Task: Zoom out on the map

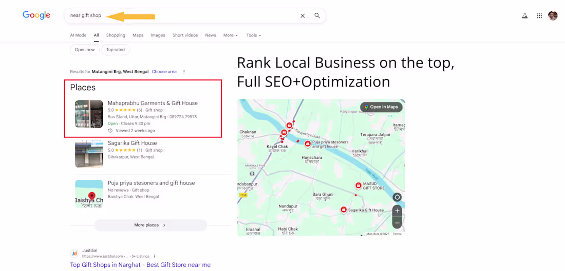Action: (397, 223)
